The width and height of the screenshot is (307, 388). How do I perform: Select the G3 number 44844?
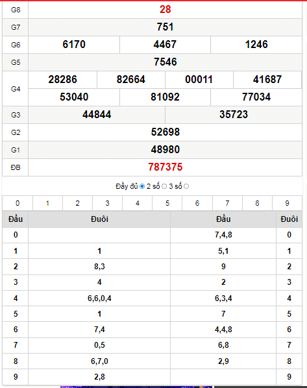coord(97,115)
